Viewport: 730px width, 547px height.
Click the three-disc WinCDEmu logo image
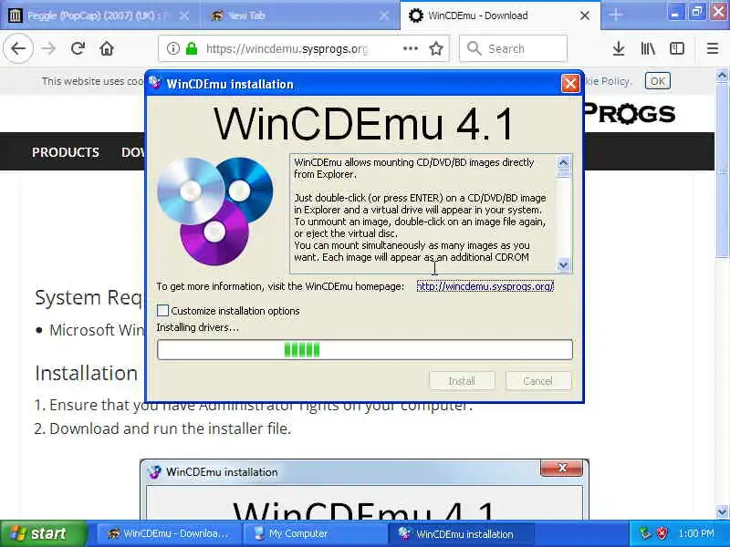(x=215, y=211)
